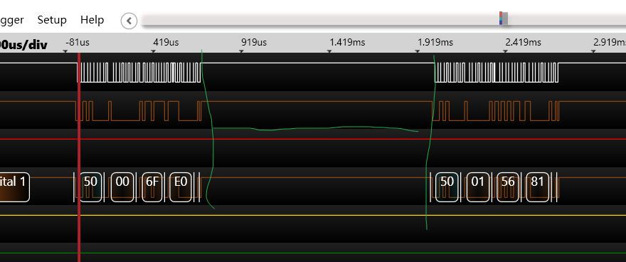Screen dimensions: 626x262
Task: Open the Help menu
Action: 92,20
